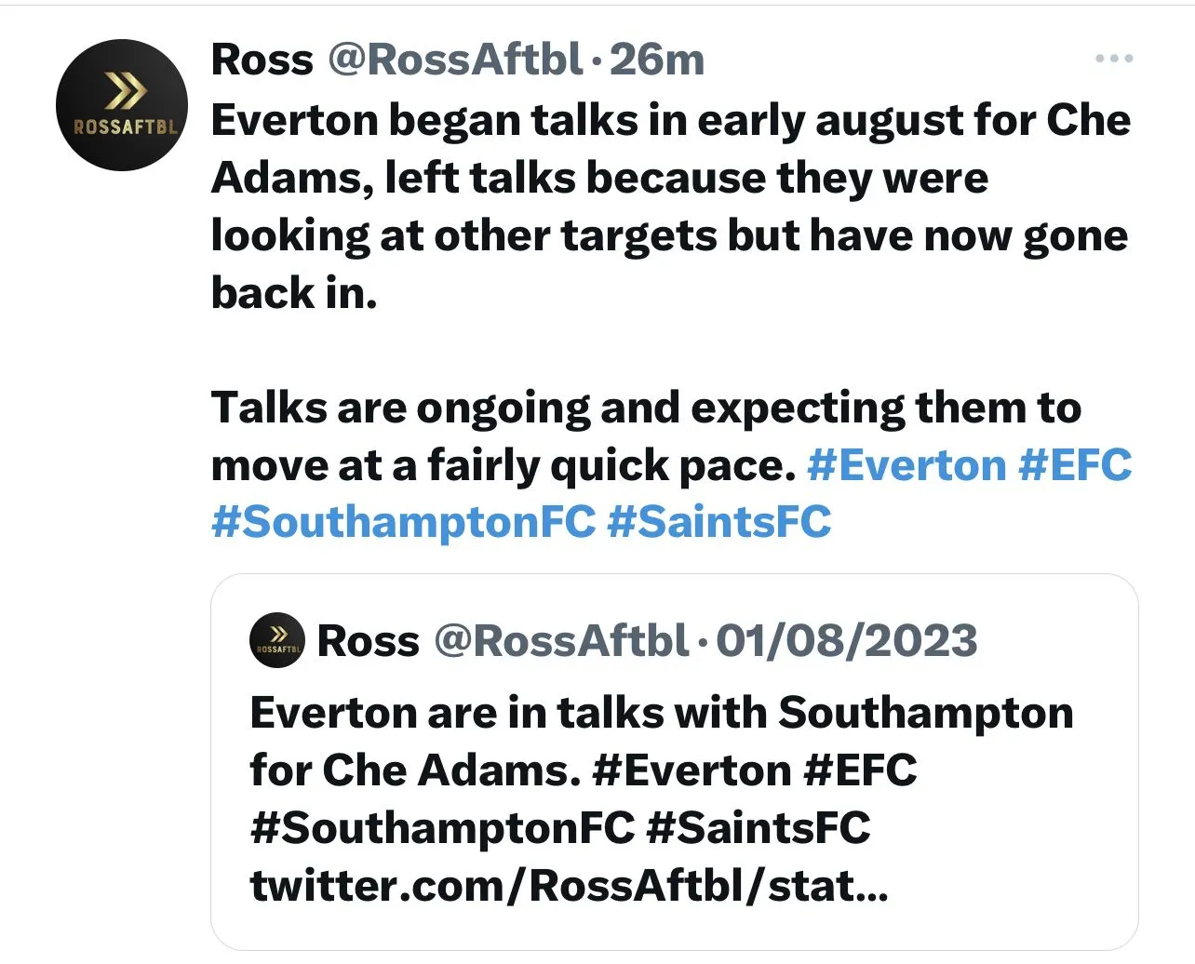This screenshot has width=1195, height=964.
Task: Click the small avatar in the quoted tweet
Action: (x=277, y=641)
